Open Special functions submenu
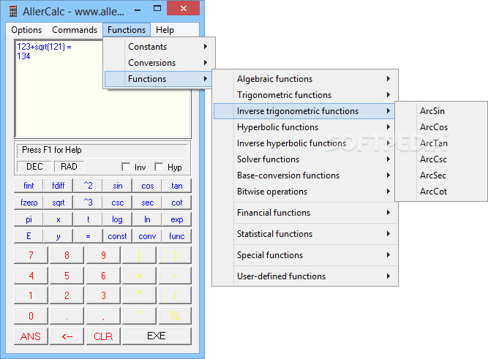 coord(304,255)
